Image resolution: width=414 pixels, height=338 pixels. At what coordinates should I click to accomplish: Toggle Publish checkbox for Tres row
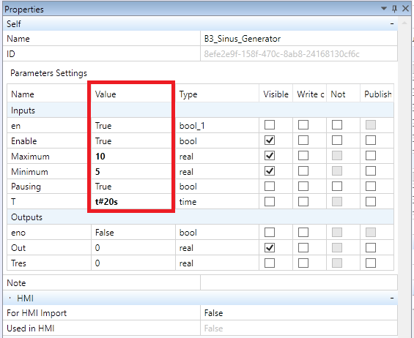(x=371, y=263)
